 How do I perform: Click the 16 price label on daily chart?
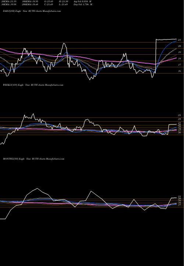[180, 71]
